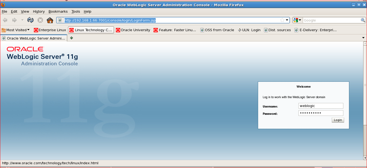Open the Edit menu
This screenshot has height=168, width=367.
pyautogui.click(x=14, y=11)
